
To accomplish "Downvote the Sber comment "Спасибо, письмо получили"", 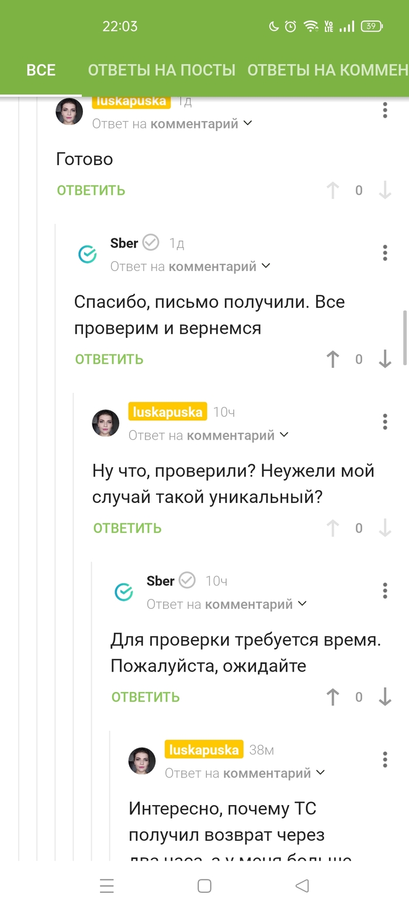I will tap(384, 359).
